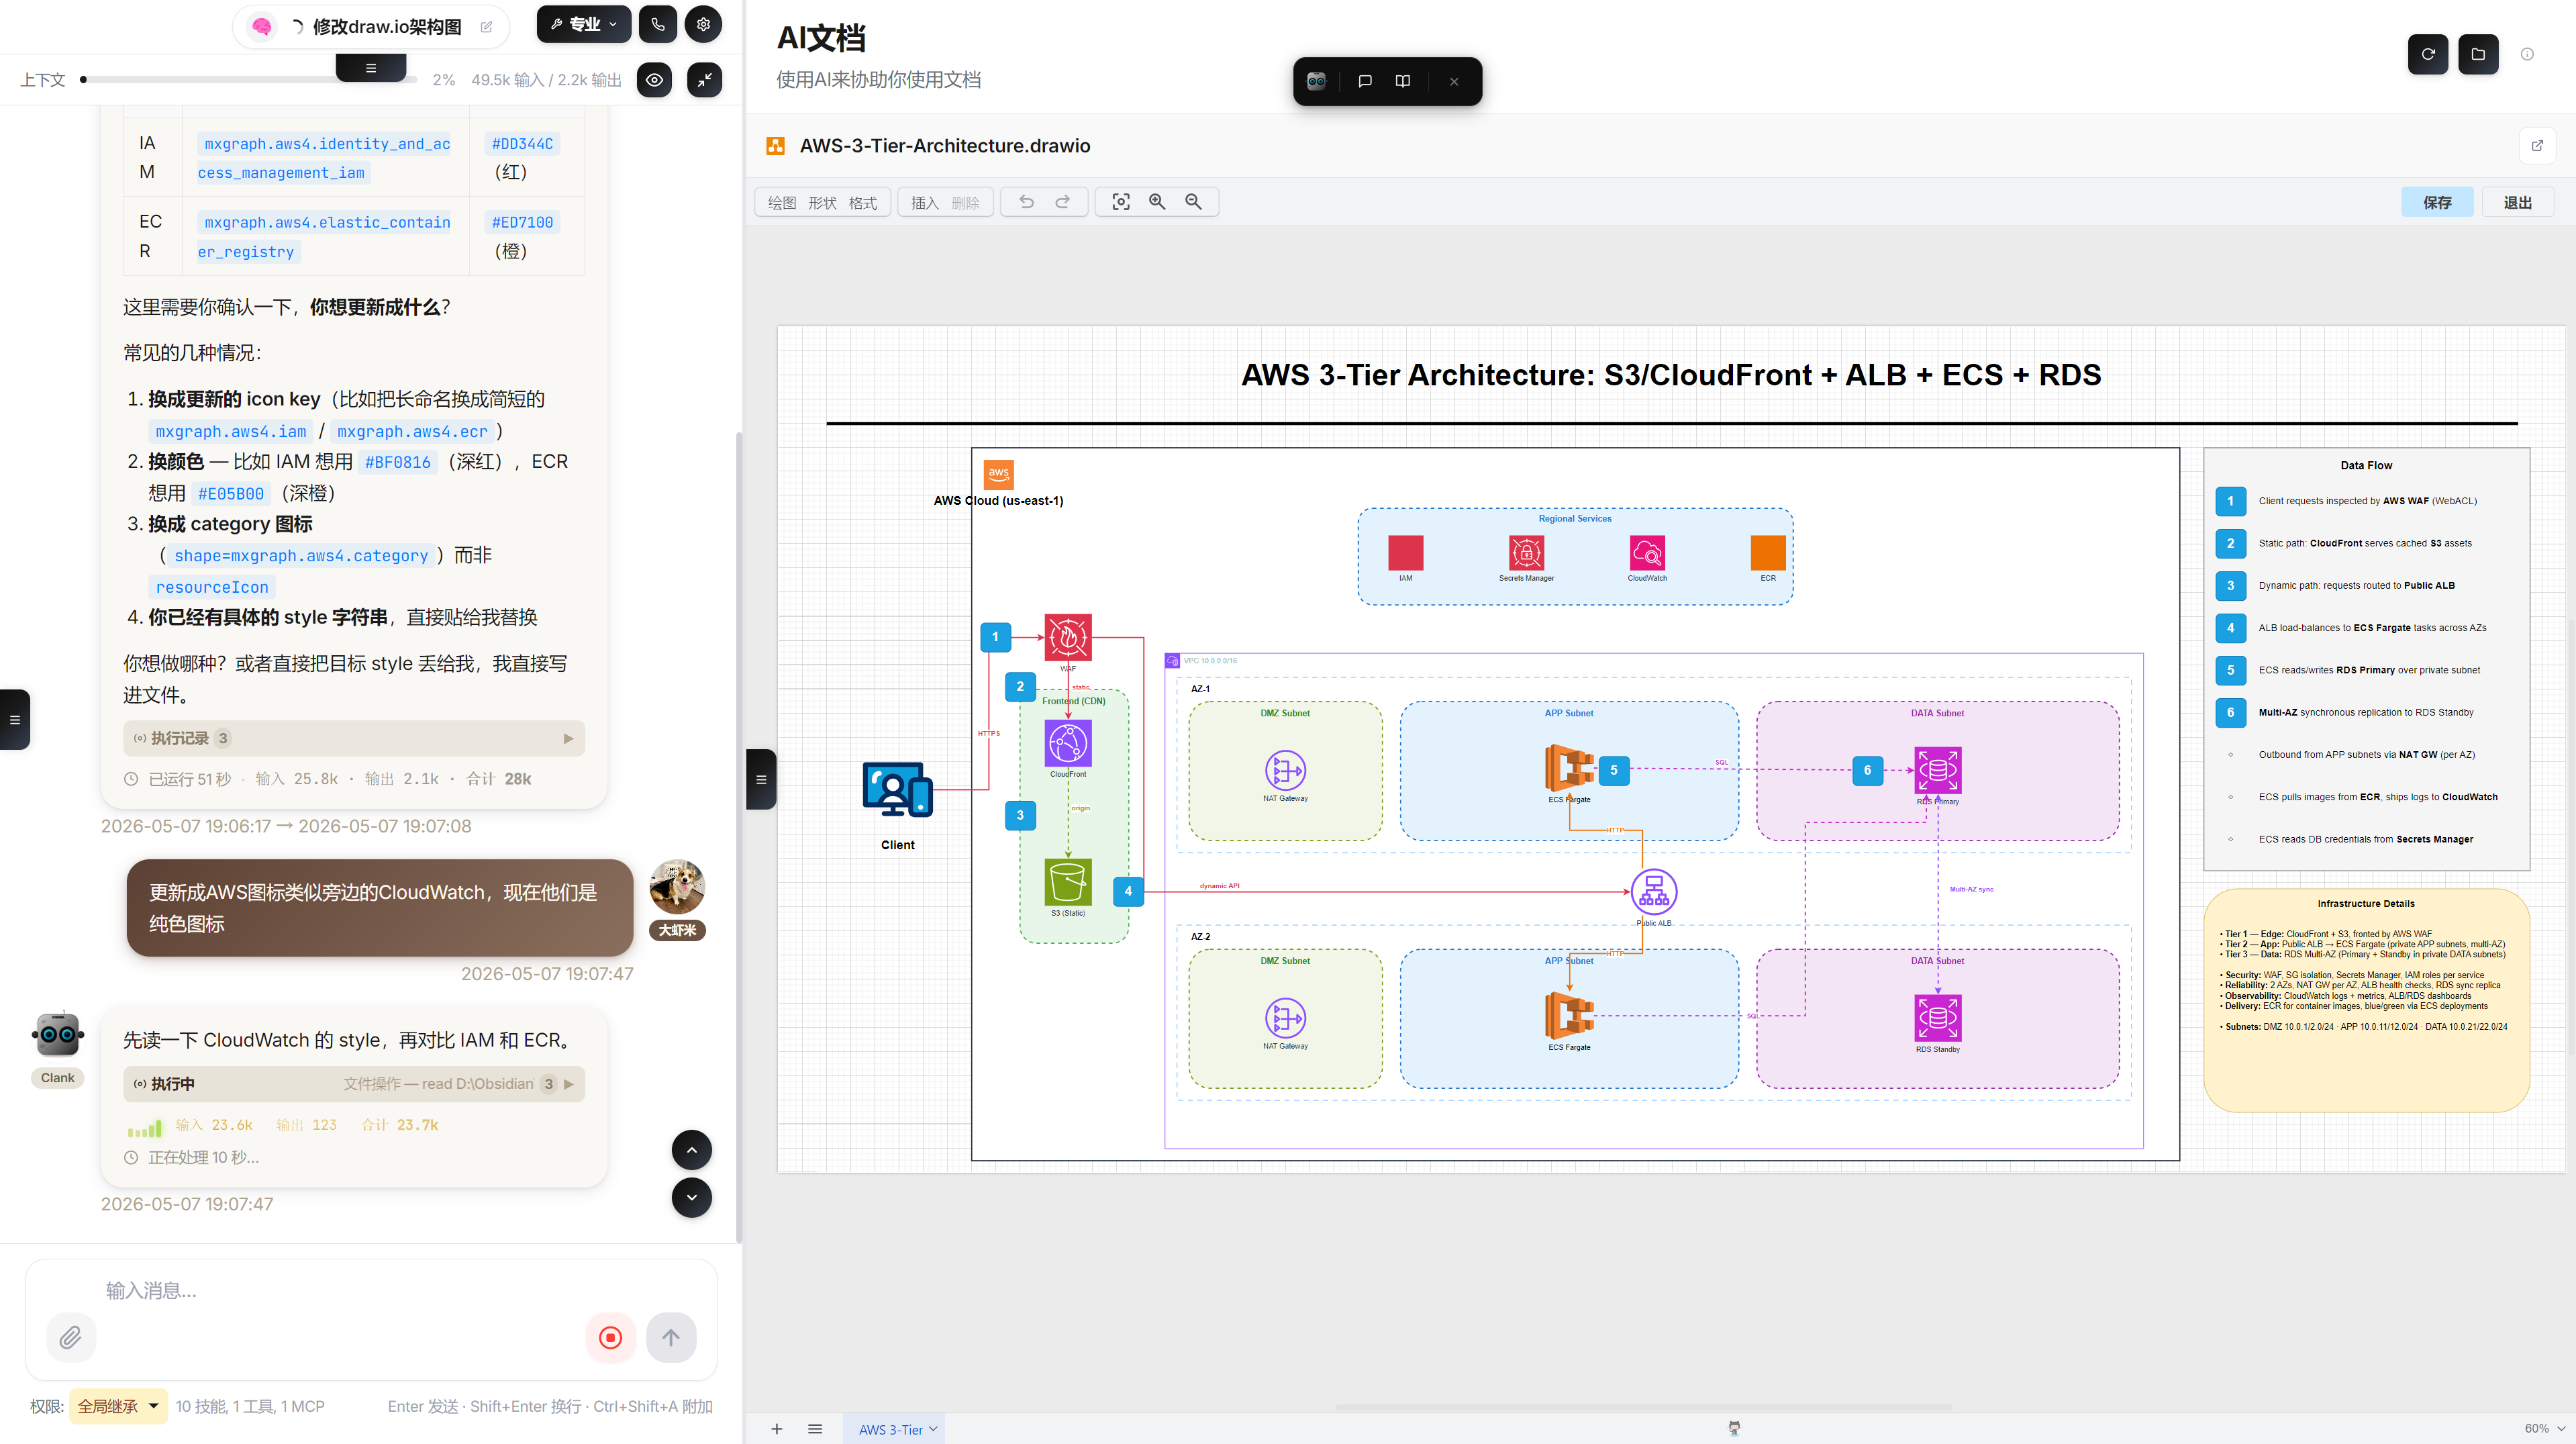This screenshot has height=1444, width=2576.
Task: Select the Public ALB icon in diagram
Action: [x=1654, y=892]
